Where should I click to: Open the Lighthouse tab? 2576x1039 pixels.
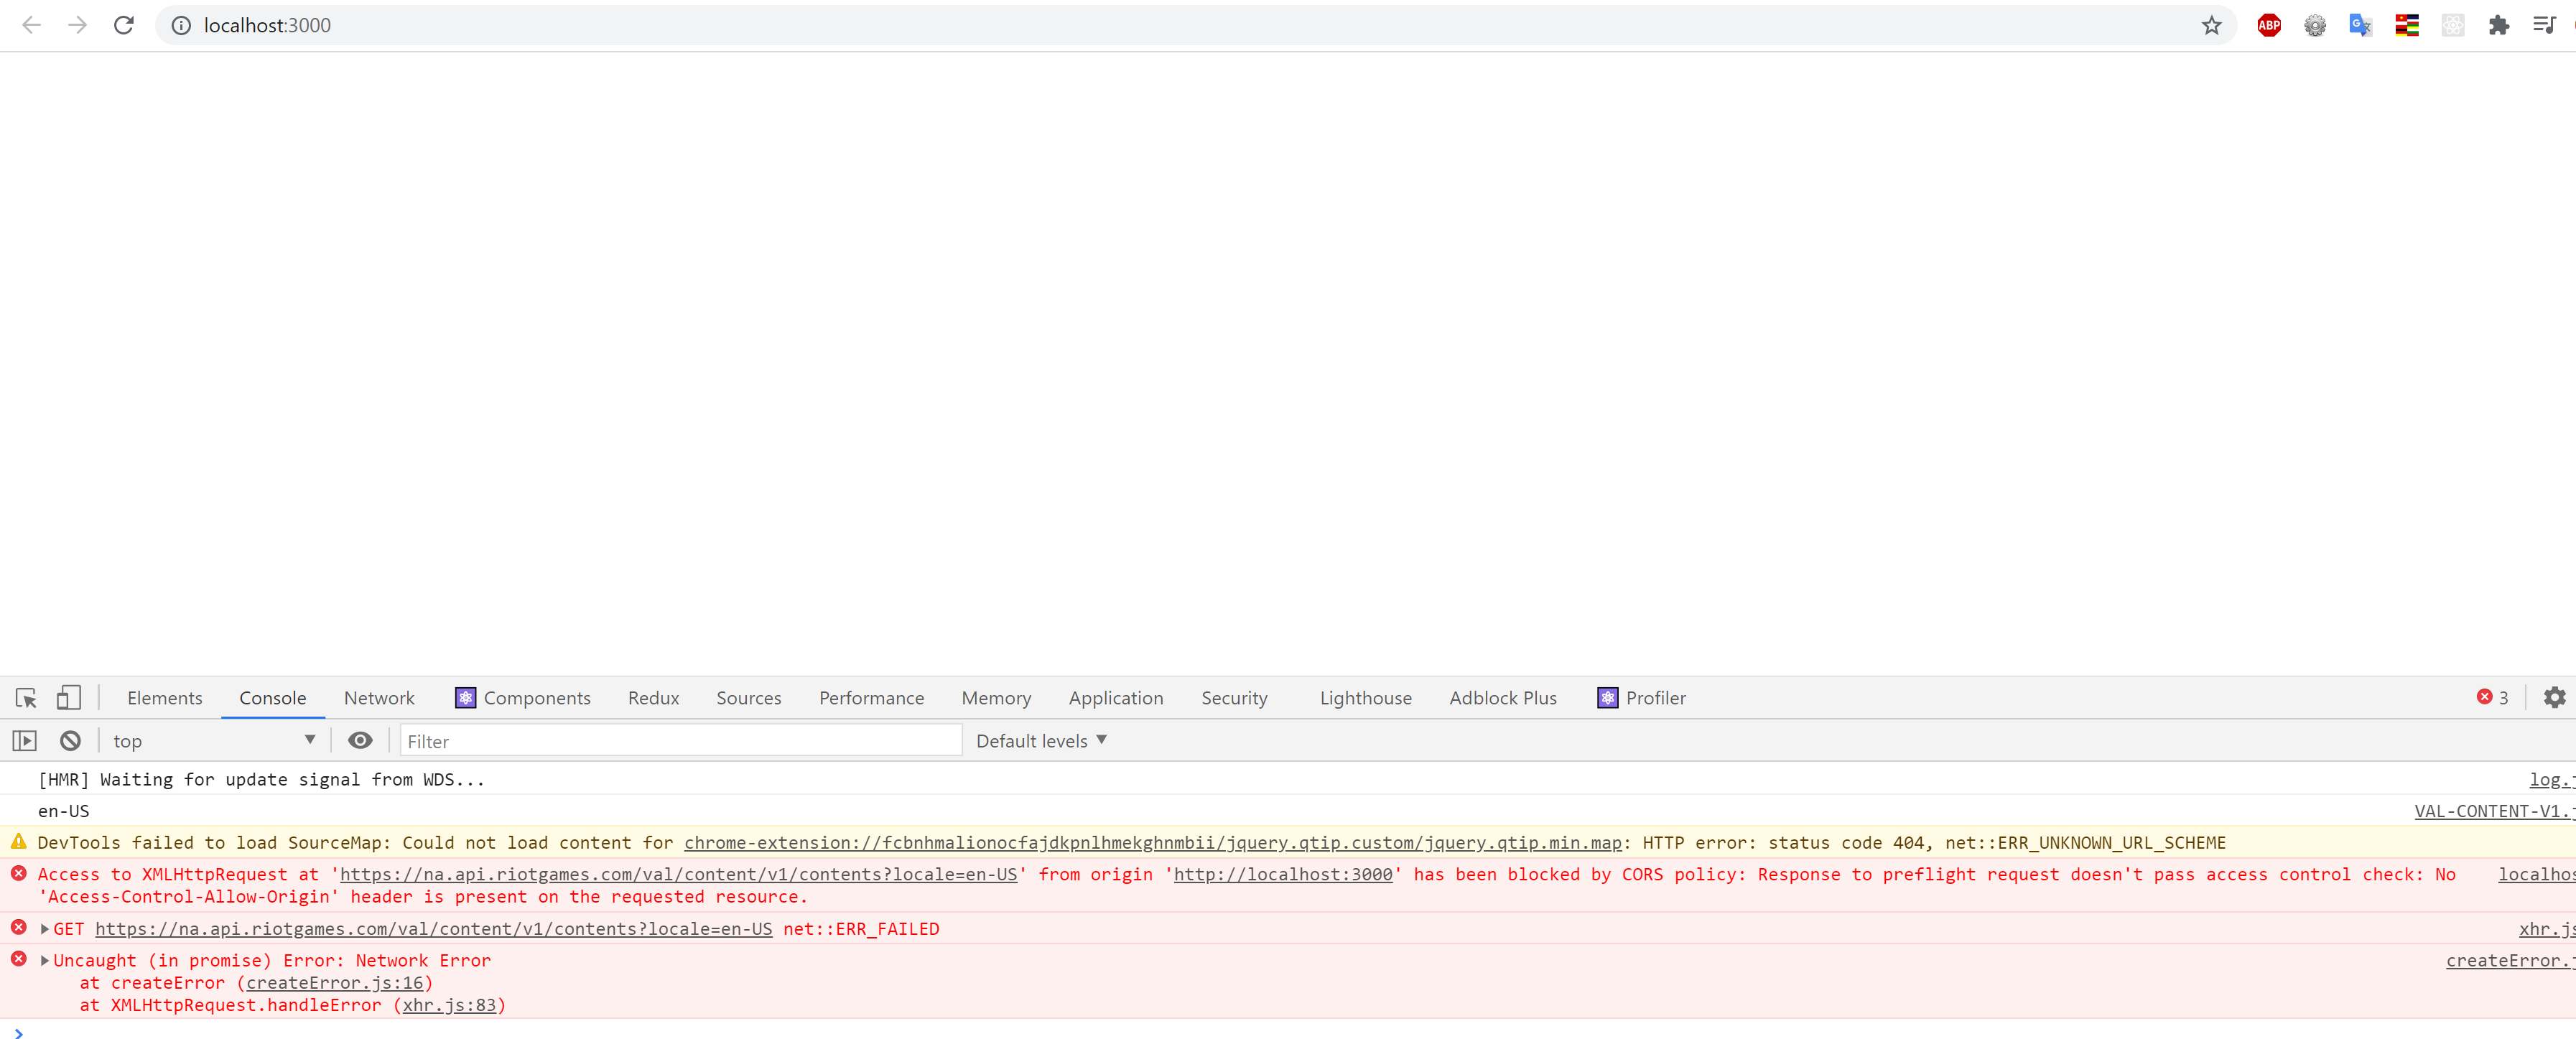[1365, 697]
